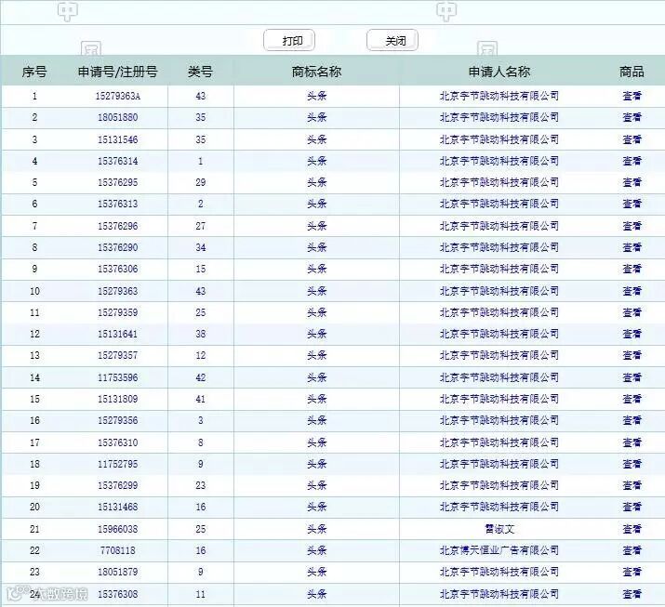Open 查看 link for application 15131546
Screen dimensions: 665x607
[632, 139]
